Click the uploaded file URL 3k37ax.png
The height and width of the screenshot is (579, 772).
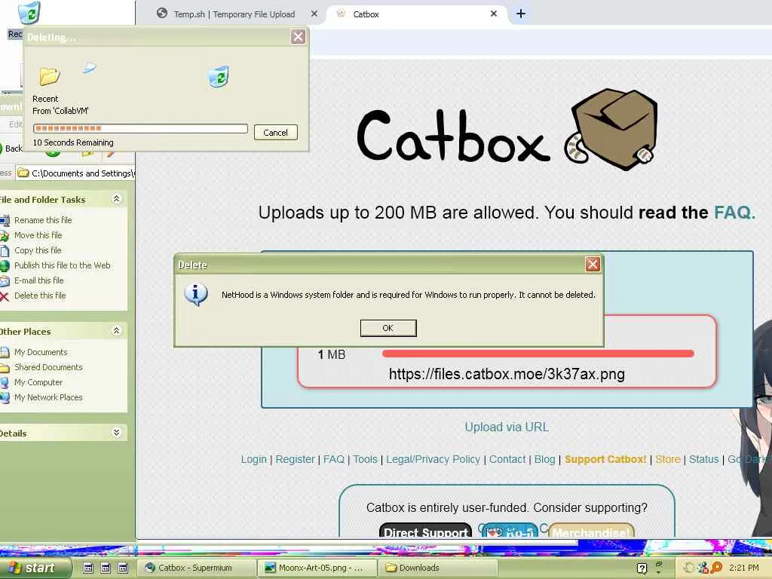[x=507, y=374]
